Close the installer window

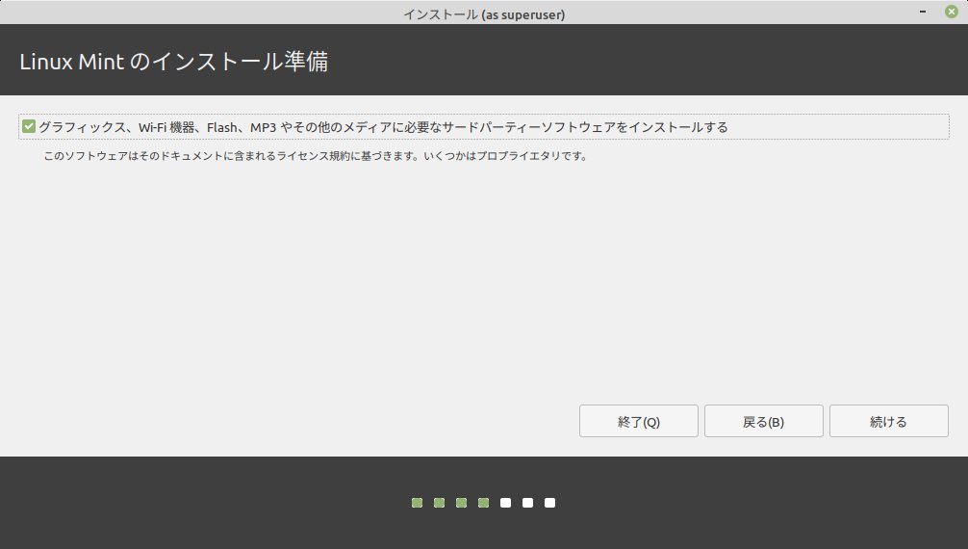pos(952,12)
